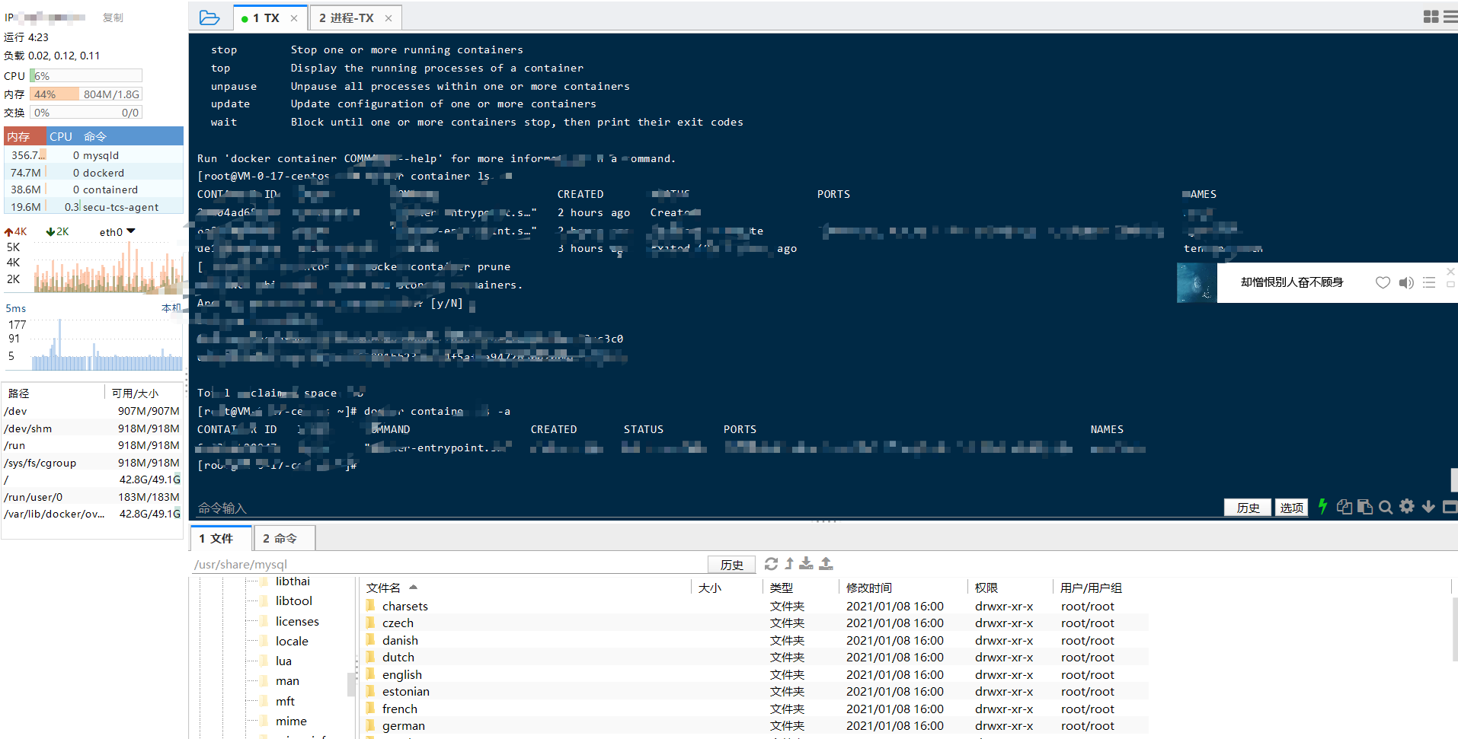Sort files by 用户/用户组 column

[x=1091, y=588]
